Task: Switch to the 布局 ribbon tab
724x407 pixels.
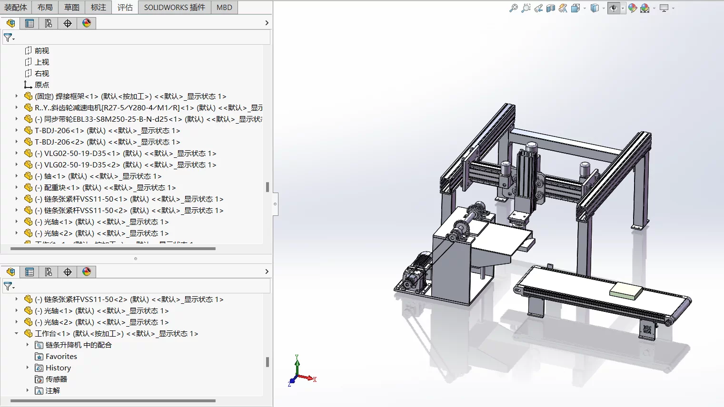Action: coord(45,7)
